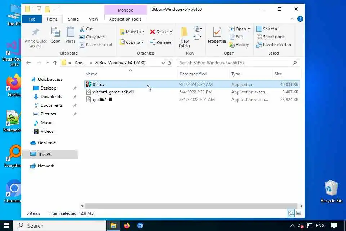The image size is (346, 231).
Task: Expand the Move to dropdown
Action: pyautogui.click(x=143, y=32)
